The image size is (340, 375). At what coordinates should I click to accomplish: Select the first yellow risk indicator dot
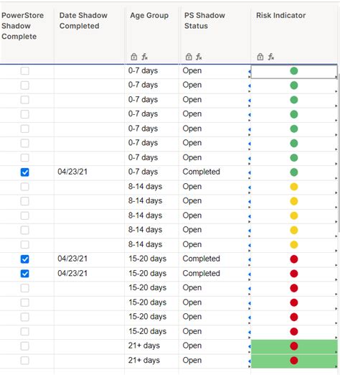[294, 187]
